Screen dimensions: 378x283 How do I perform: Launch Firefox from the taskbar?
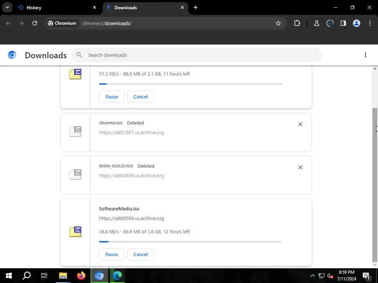point(81,276)
